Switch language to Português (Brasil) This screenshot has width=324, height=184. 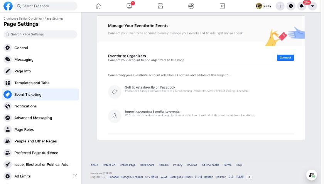pos(181,177)
